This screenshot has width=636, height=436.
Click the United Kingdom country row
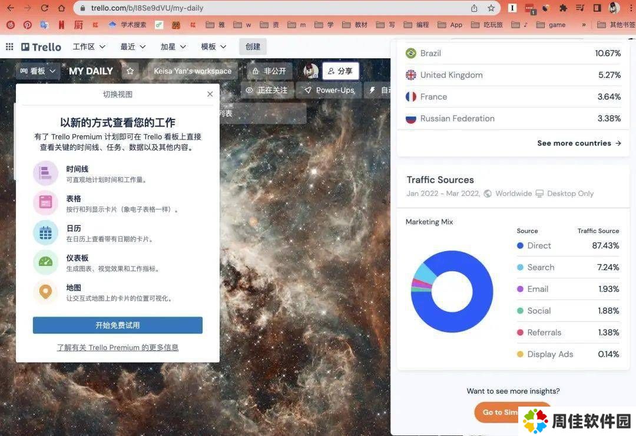pyautogui.click(x=513, y=75)
